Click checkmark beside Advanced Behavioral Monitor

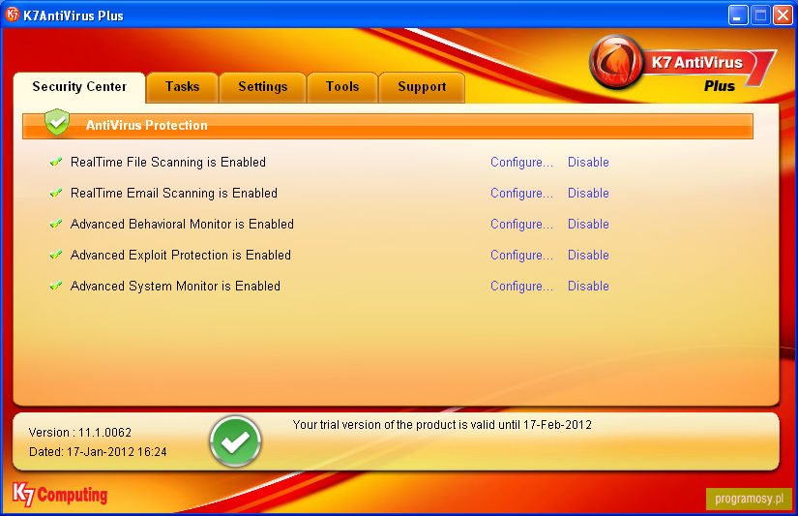[x=56, y=225]
